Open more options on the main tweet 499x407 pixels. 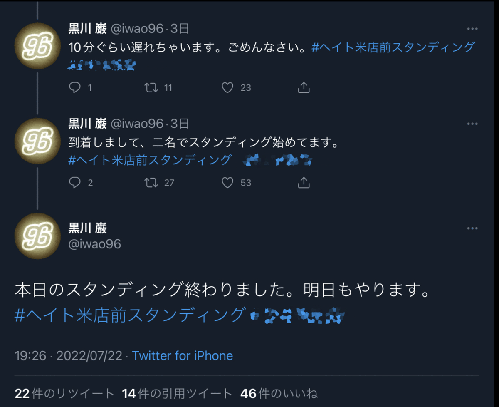click(x=472, y=228)
